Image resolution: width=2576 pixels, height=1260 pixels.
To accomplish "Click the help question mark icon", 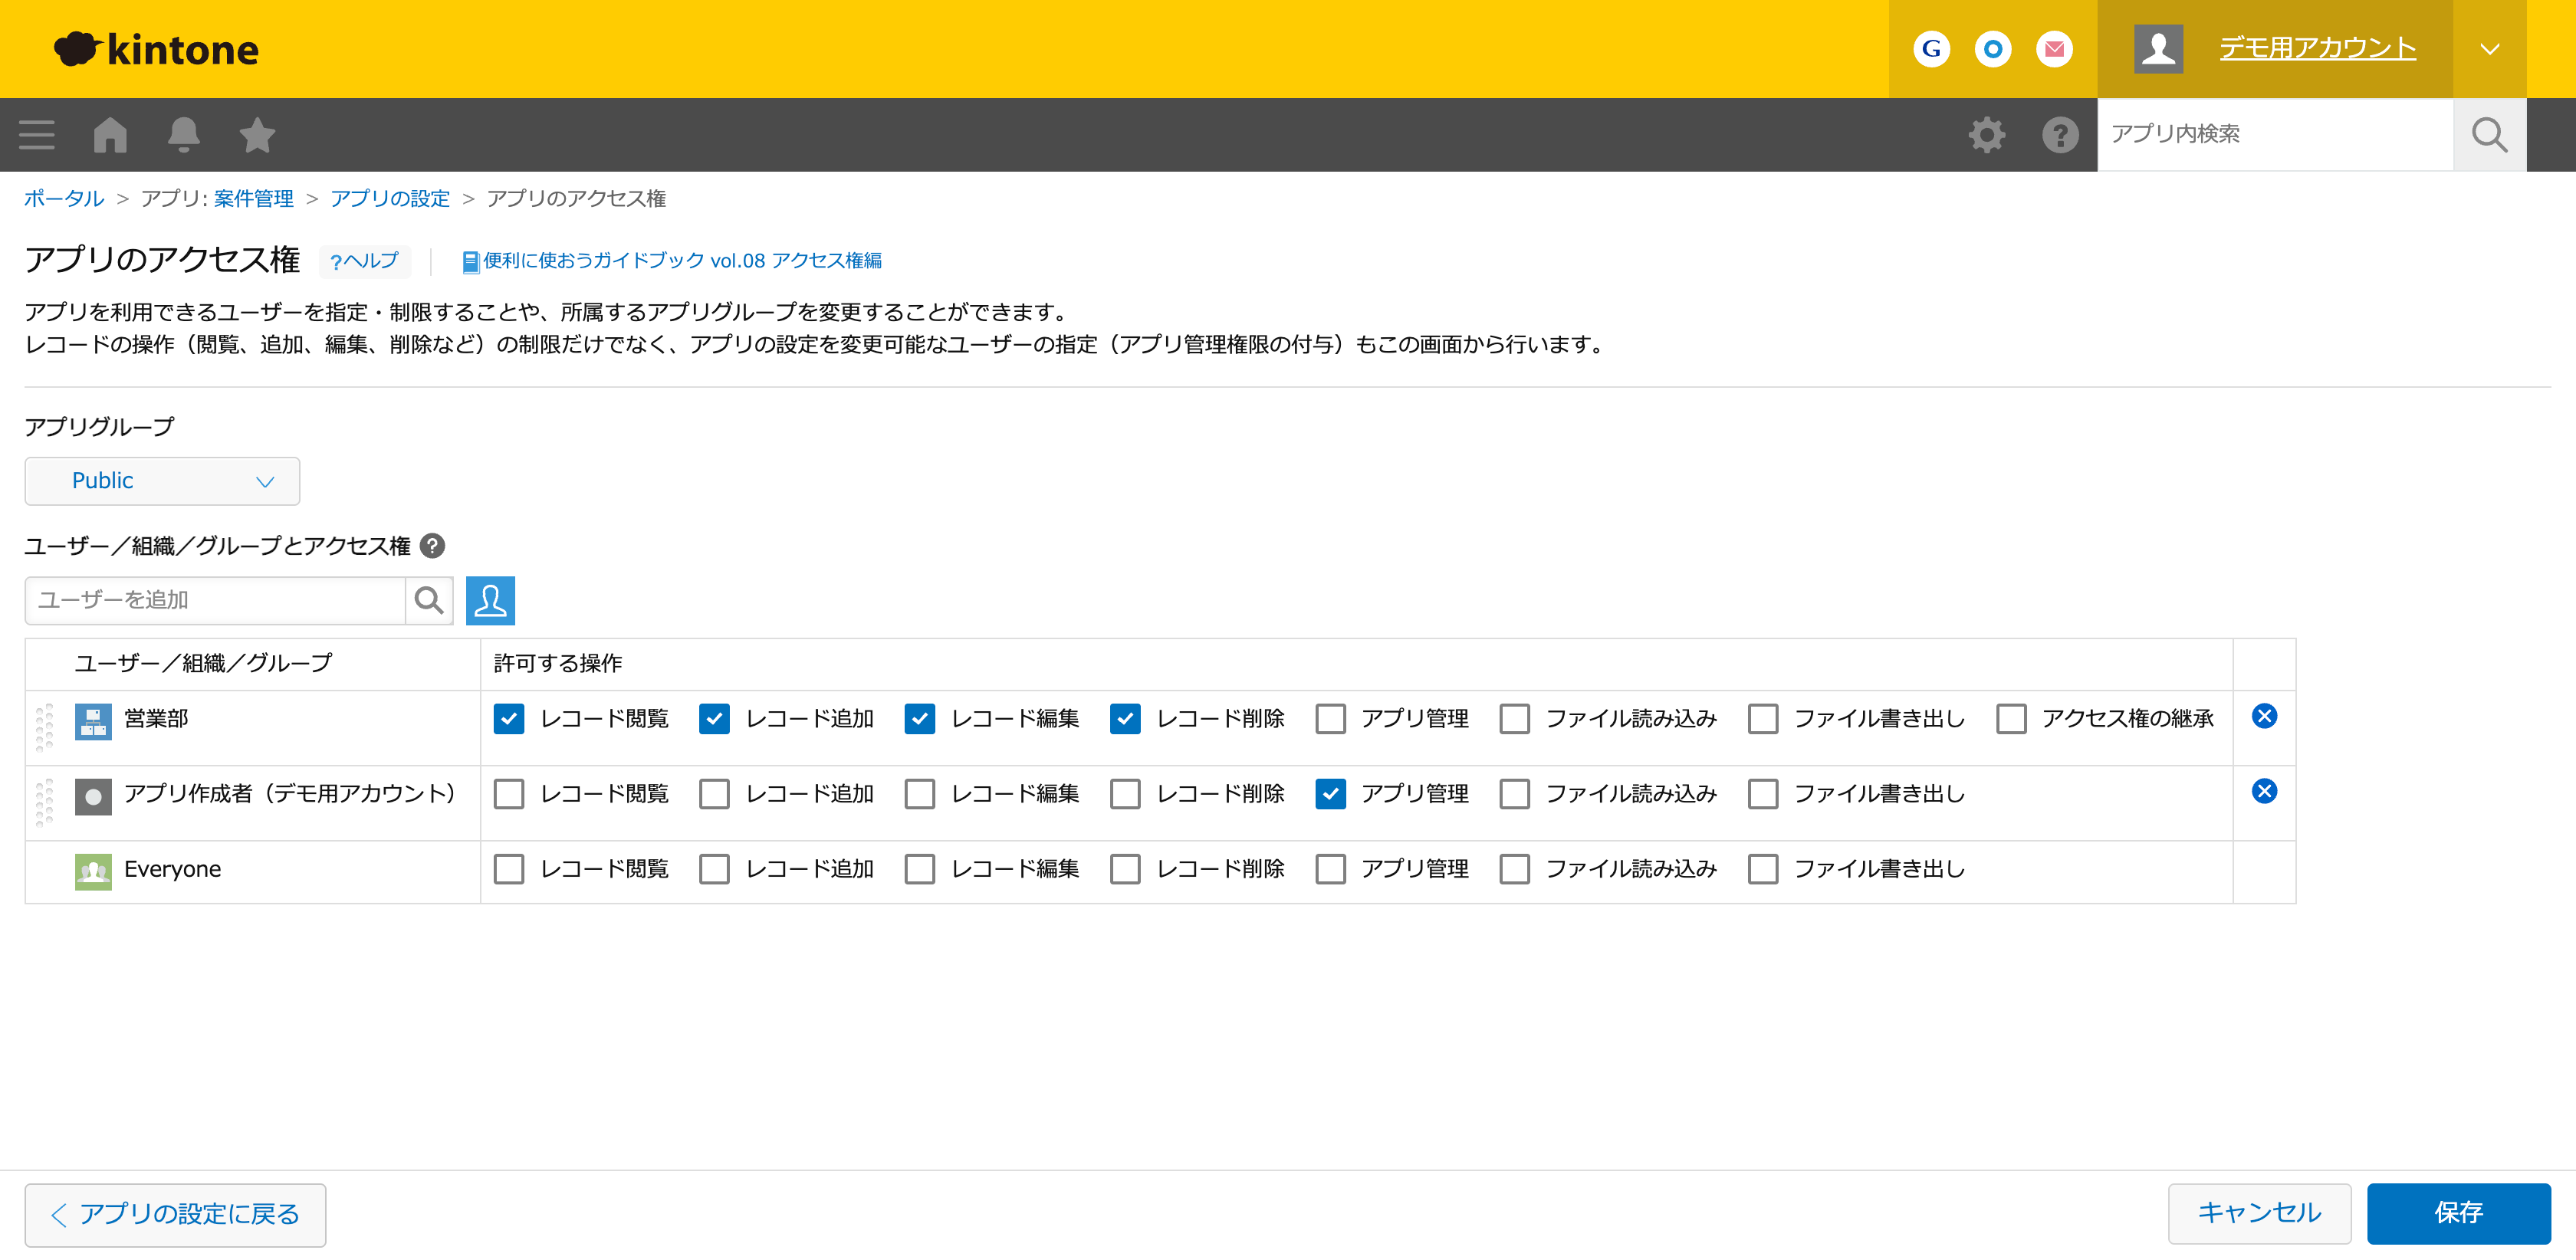I will click(x=2060, y=134).
